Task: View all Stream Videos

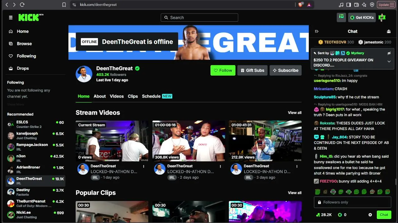Action: point(295,113)
